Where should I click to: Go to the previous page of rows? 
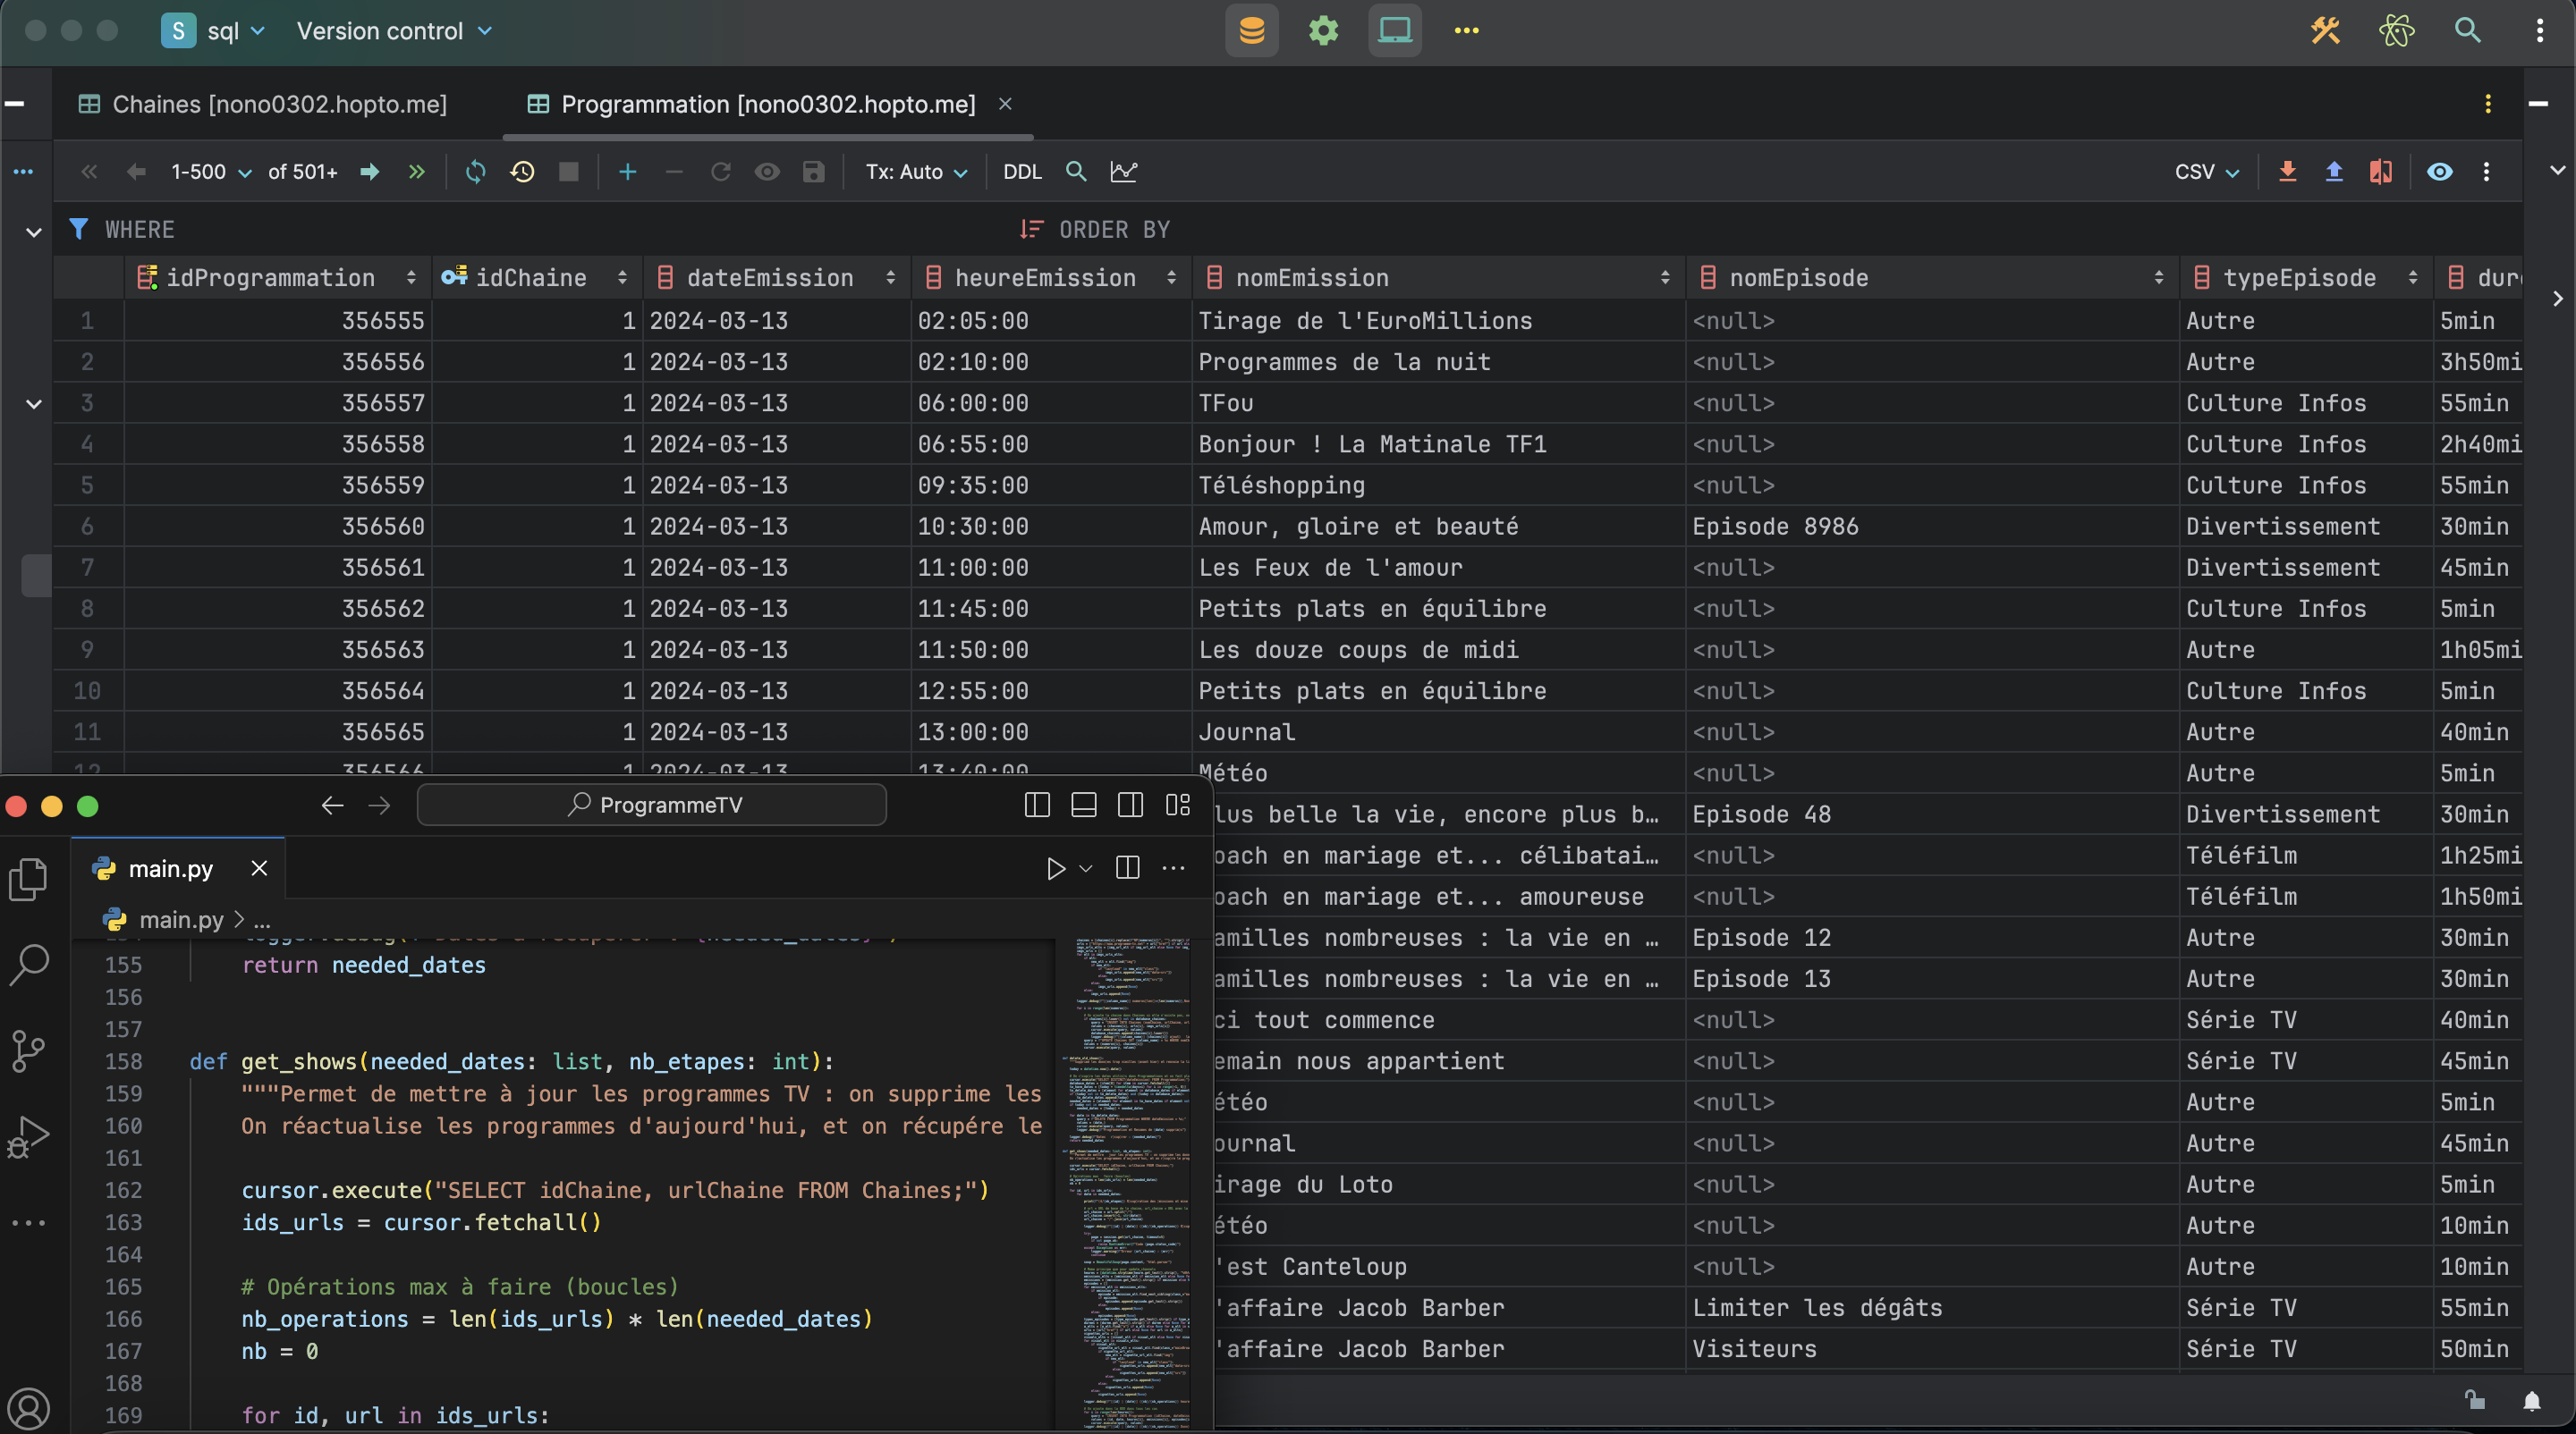[x=136, y=172]
